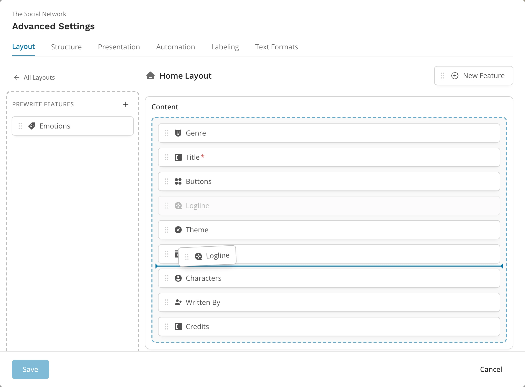525x387 pixels.
Task: Click the Emotions tag icon
Action: point(32,126)
